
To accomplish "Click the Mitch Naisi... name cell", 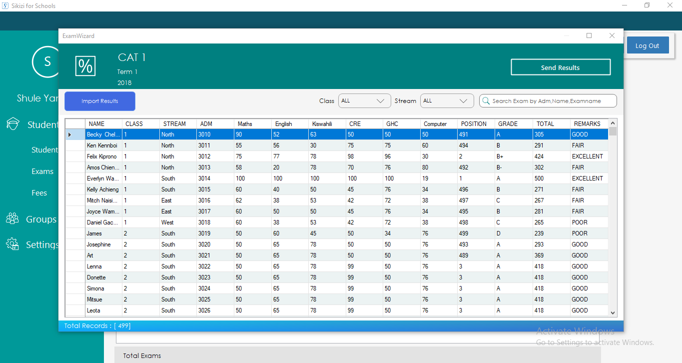I will pos(103,200).
